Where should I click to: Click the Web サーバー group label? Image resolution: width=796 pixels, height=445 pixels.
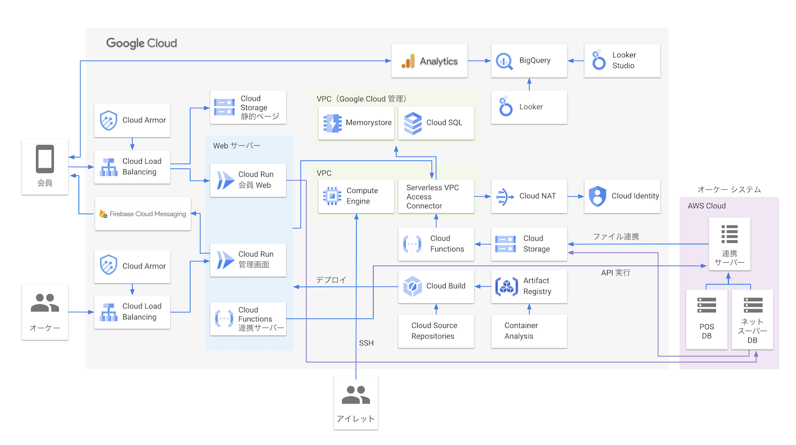pos(237,146)
